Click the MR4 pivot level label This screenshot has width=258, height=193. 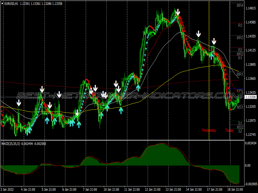(x=240, y=5)
